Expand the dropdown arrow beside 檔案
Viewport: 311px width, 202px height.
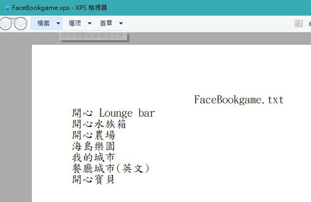pos(58,23)
